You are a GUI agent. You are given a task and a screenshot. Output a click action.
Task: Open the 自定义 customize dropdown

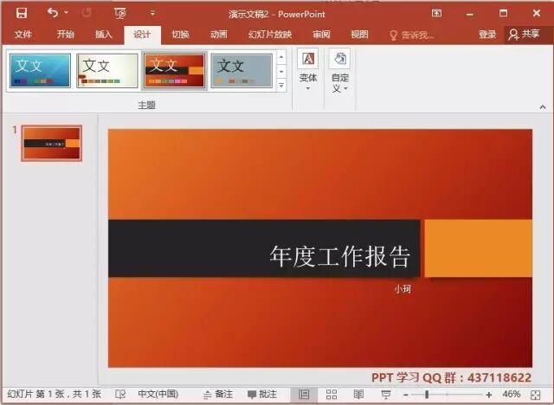point(340,71)
